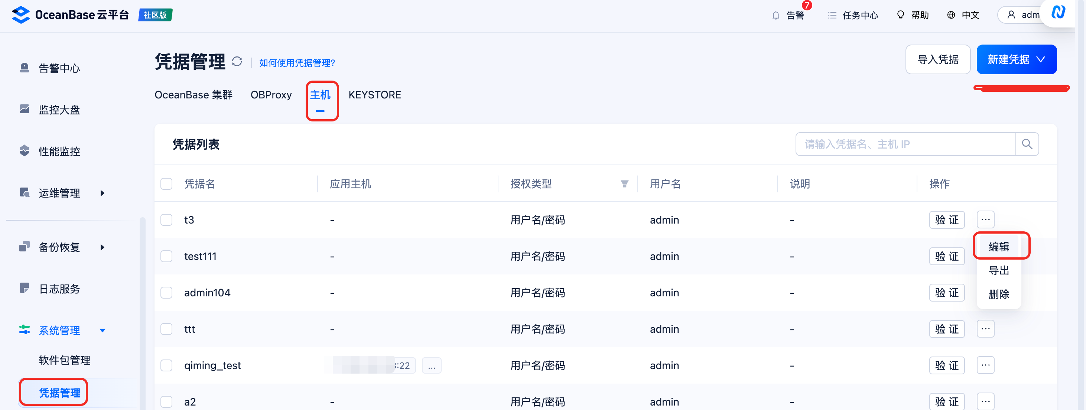
Task: Tick the checkbox for test111 credential
Action: click(166, 256)
